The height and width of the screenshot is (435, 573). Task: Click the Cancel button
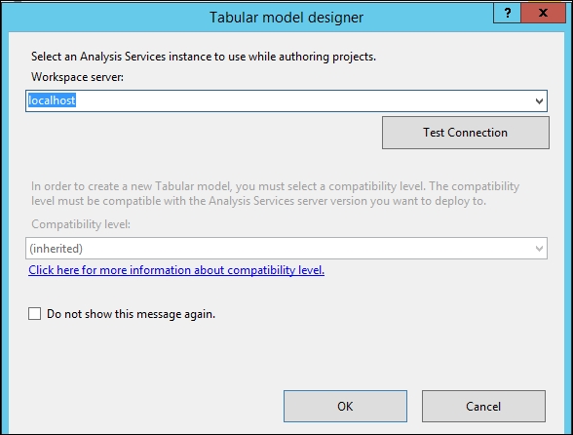pos(483,406)
